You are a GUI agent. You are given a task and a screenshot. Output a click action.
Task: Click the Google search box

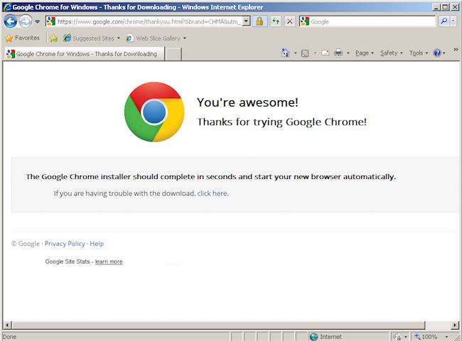point(367,21)
